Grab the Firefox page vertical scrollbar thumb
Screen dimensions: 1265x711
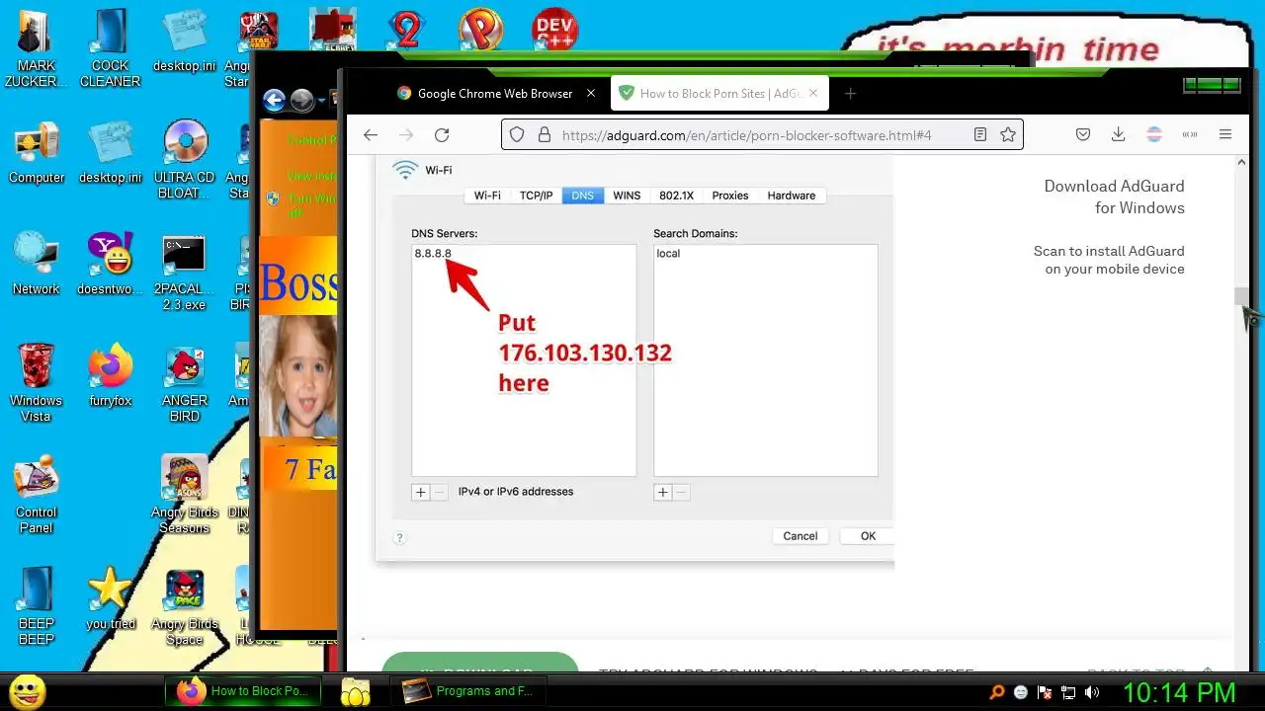coord(1239,297)
